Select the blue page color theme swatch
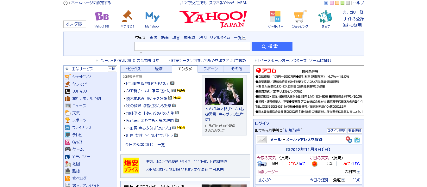 point(326,3)
